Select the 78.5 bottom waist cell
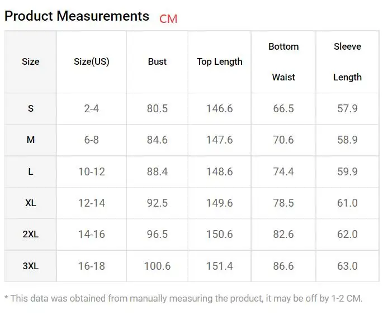The height and width of the screenshot is (315, 388). [x=283, y=203]
